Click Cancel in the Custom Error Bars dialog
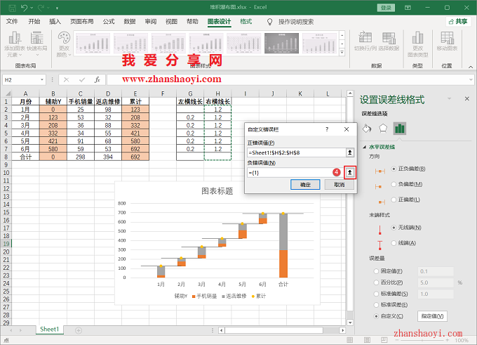Screen dimensions: 477x345 pyautogui.click(x=340, y=184)
